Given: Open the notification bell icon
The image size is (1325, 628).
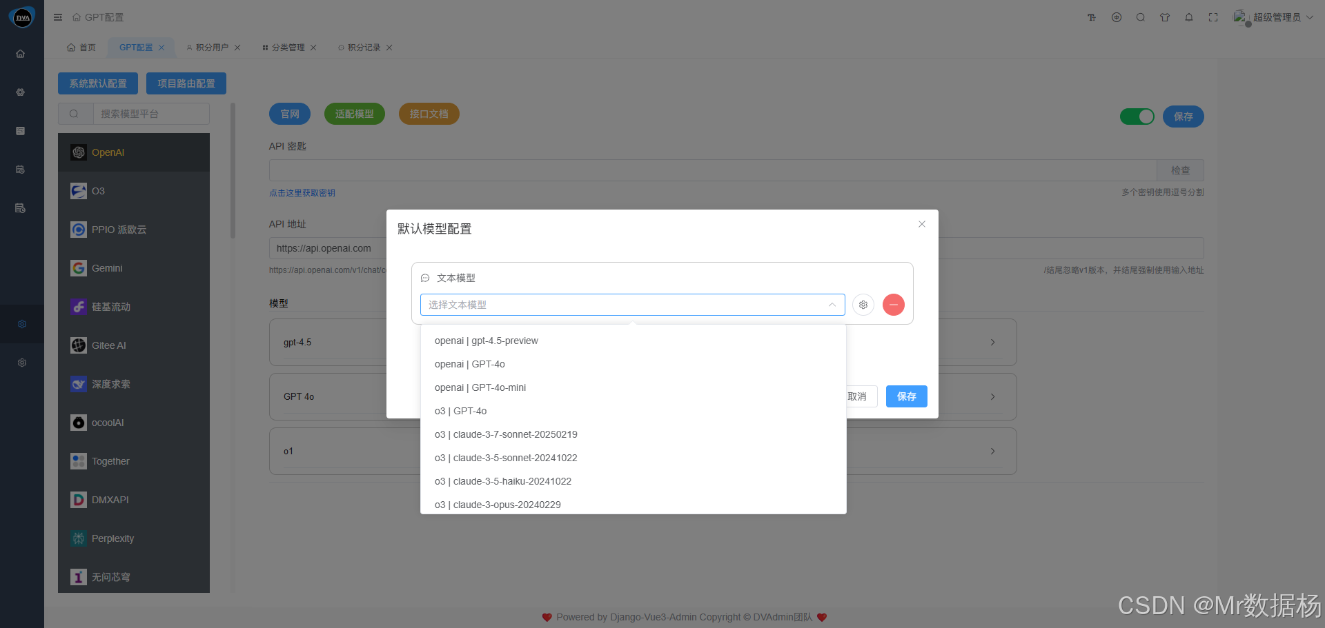Looking at the screenshot, I should coord(1189,17).
